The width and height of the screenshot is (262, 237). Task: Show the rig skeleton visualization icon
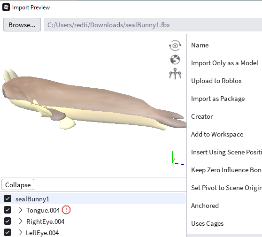pos(175,74)
